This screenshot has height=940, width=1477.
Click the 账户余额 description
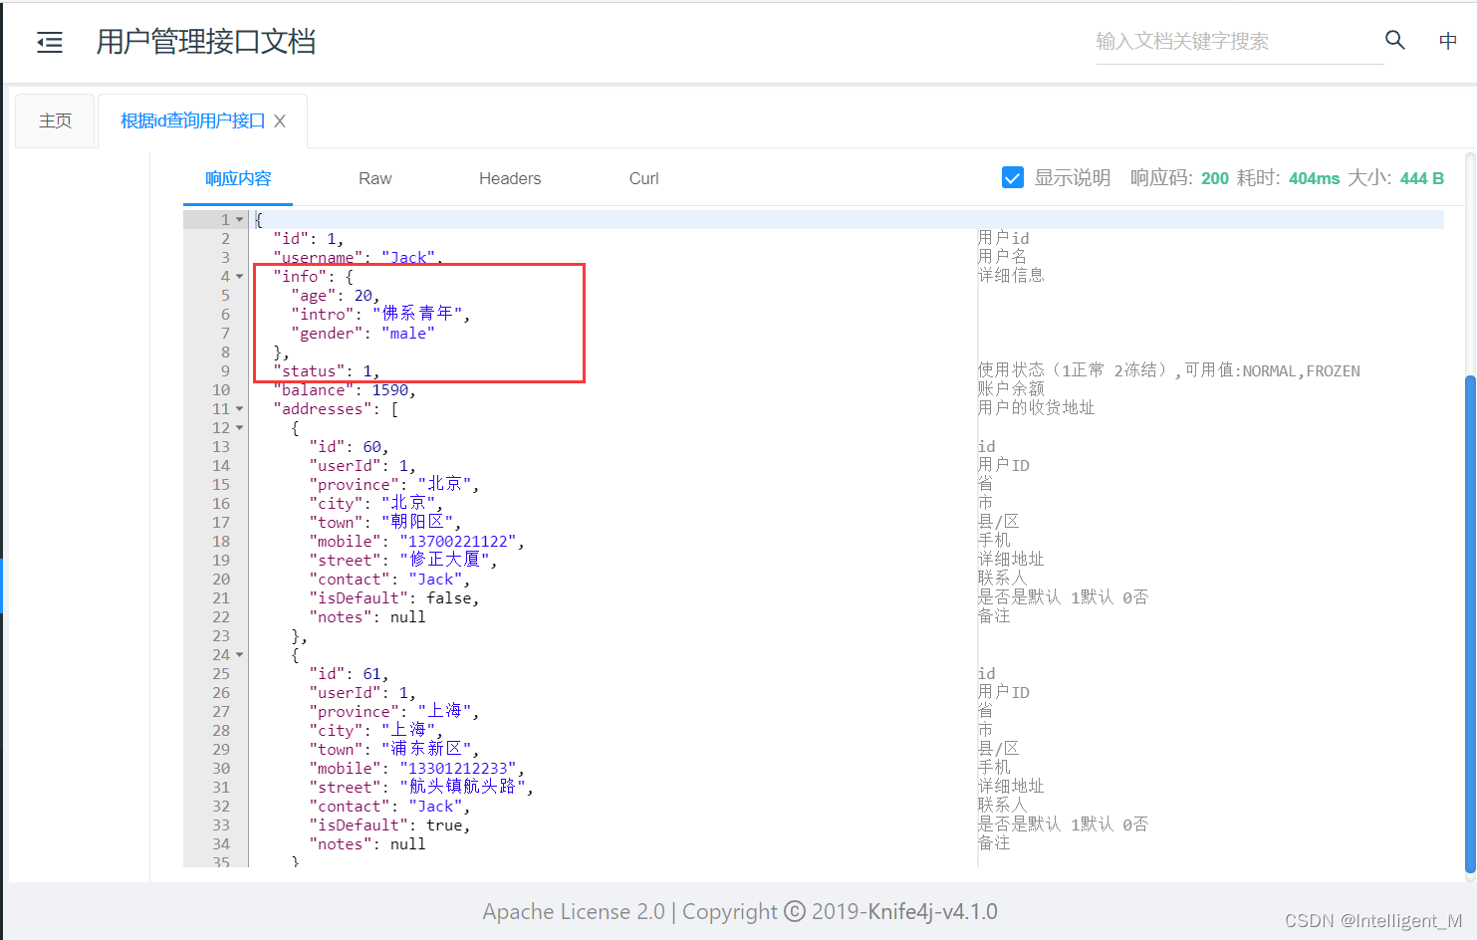pyautogui.click(x=1011, y=389)
